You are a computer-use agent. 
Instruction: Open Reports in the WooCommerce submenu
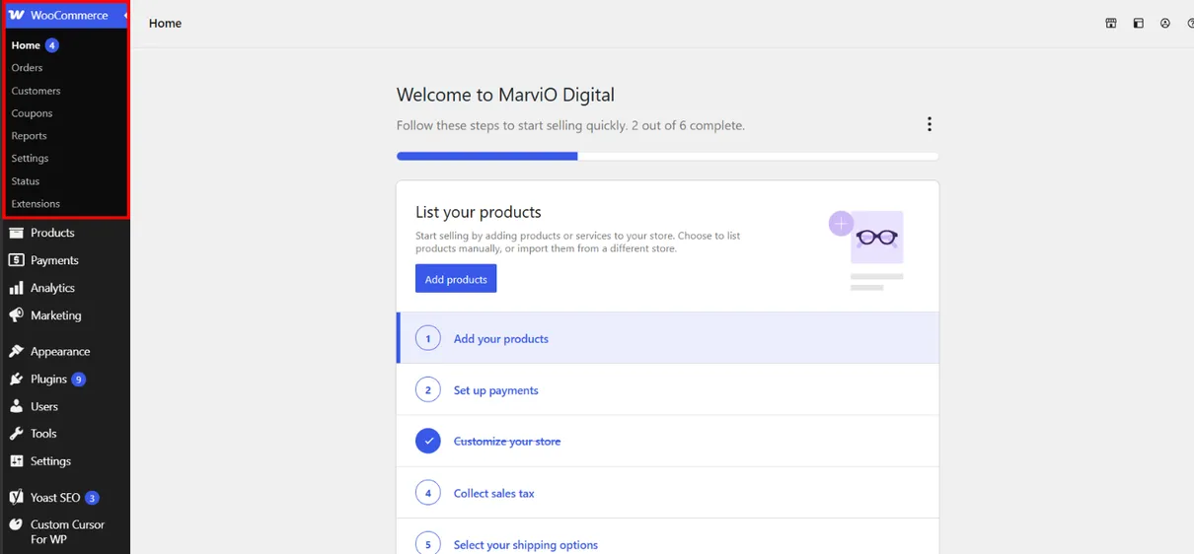(x=29, y=136)
